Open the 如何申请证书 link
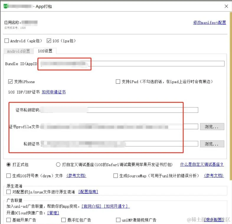 tap(54, 92)
